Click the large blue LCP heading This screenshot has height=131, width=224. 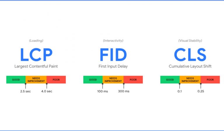(36, 55)
